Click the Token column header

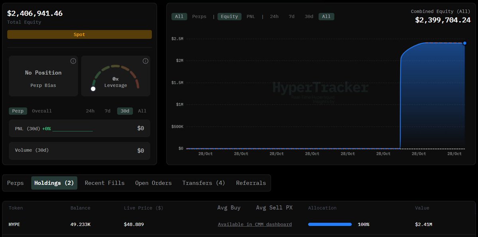[16, 208]
